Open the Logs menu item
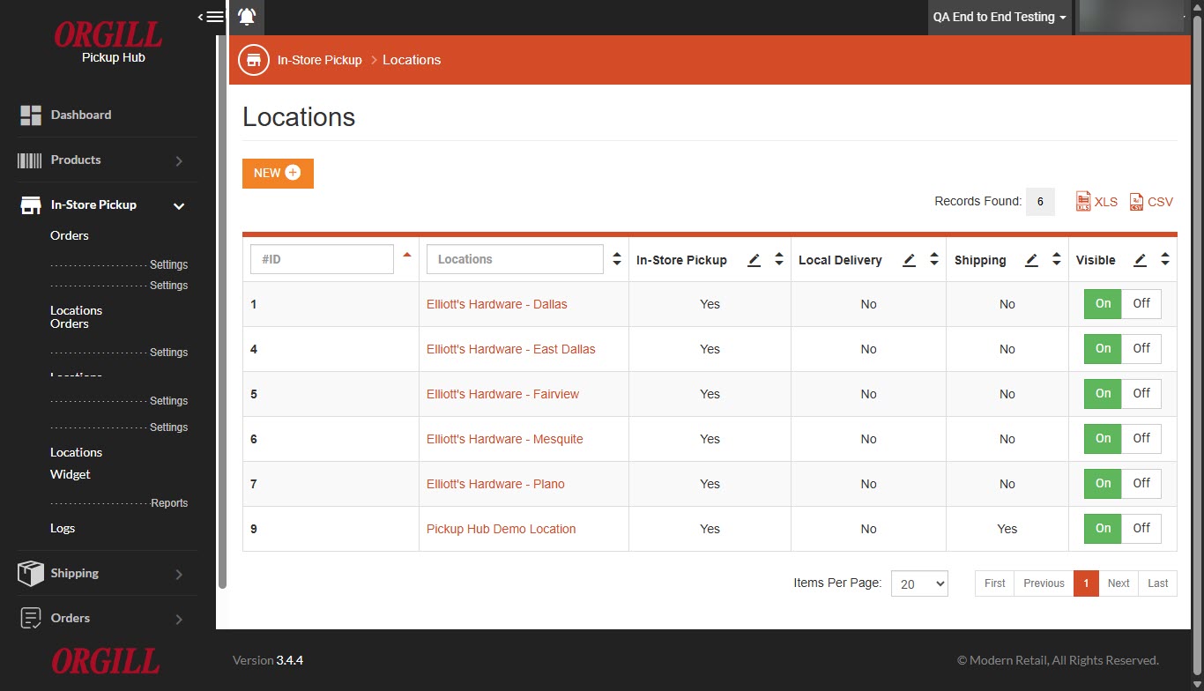The image size is (1204, 691). (x=63, y=528)
